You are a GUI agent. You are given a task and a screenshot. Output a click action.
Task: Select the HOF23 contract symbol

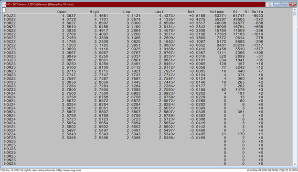coord(10,49)
